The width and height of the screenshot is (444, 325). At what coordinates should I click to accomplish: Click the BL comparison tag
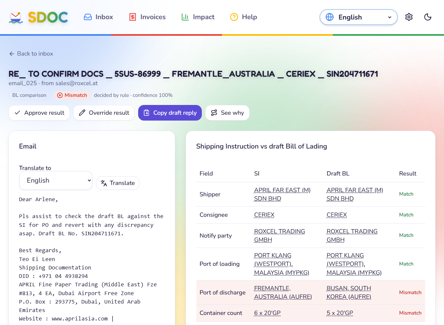[29, 95]
